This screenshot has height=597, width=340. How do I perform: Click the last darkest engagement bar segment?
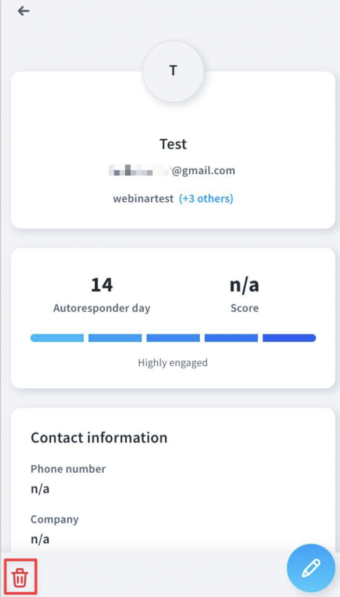click(x=289, y=338)
